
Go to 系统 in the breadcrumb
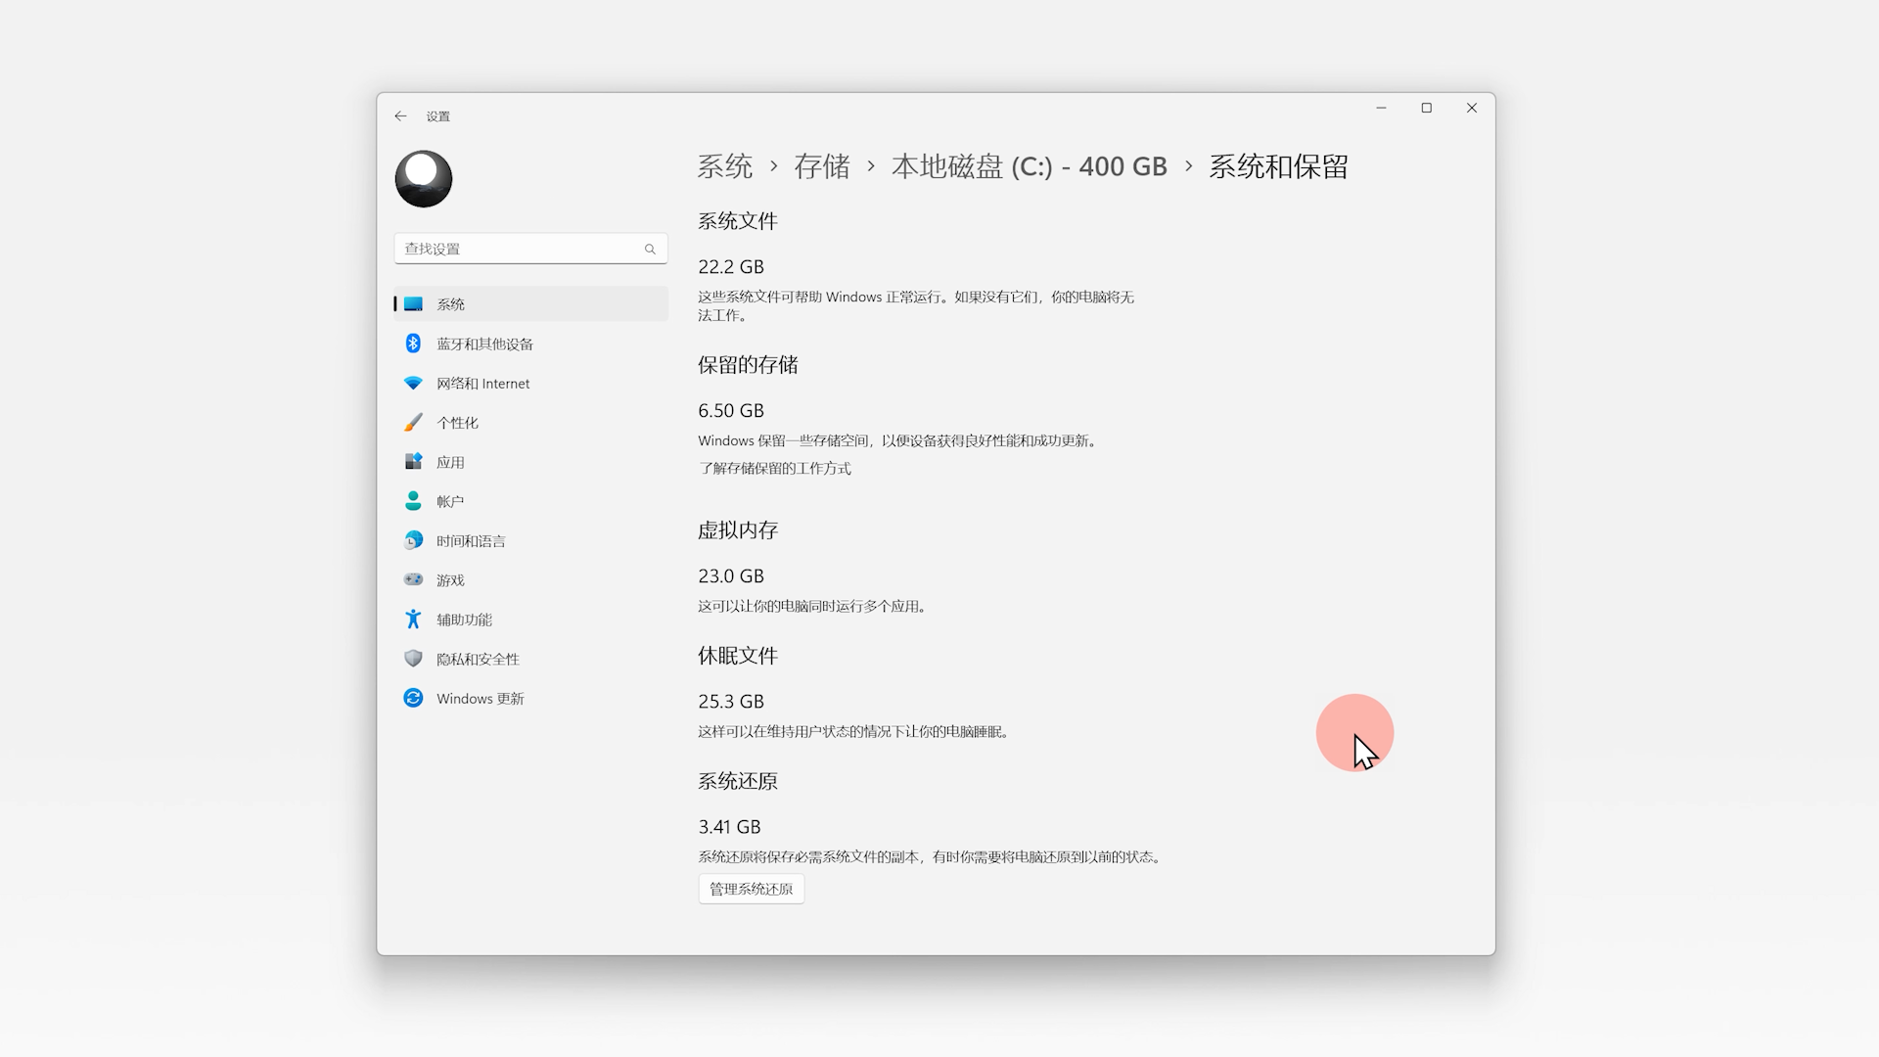[x=725, y=166]
